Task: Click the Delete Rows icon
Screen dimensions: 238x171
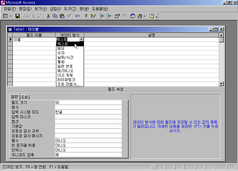Action: [x=108, y=16]
